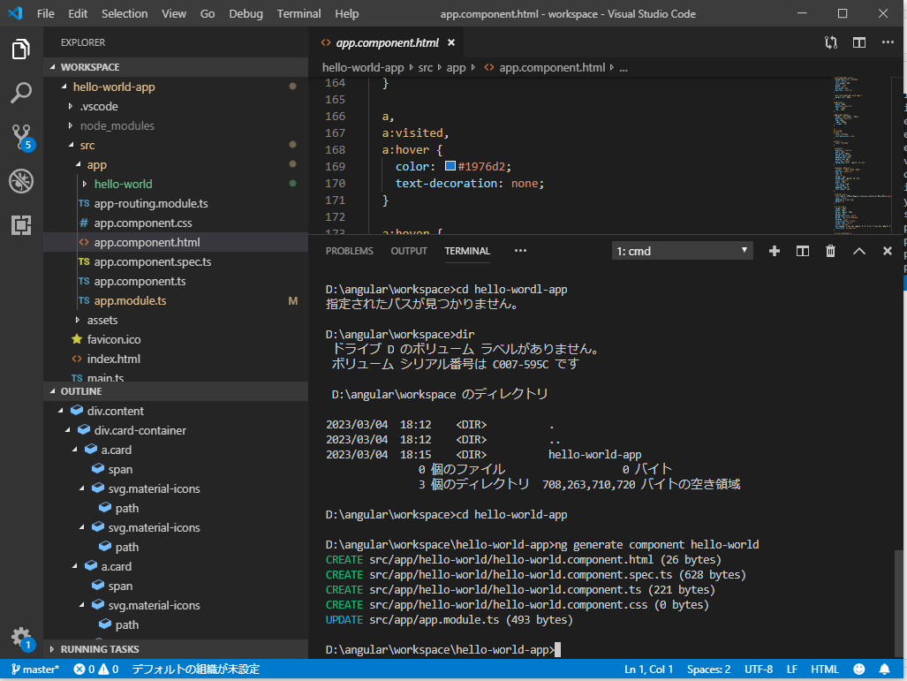Image resolution: width=907 pixels, height=681 pixels.
Task: Switch to the PROBLEMS tab in the panel
Action: (x=349, y=250)
